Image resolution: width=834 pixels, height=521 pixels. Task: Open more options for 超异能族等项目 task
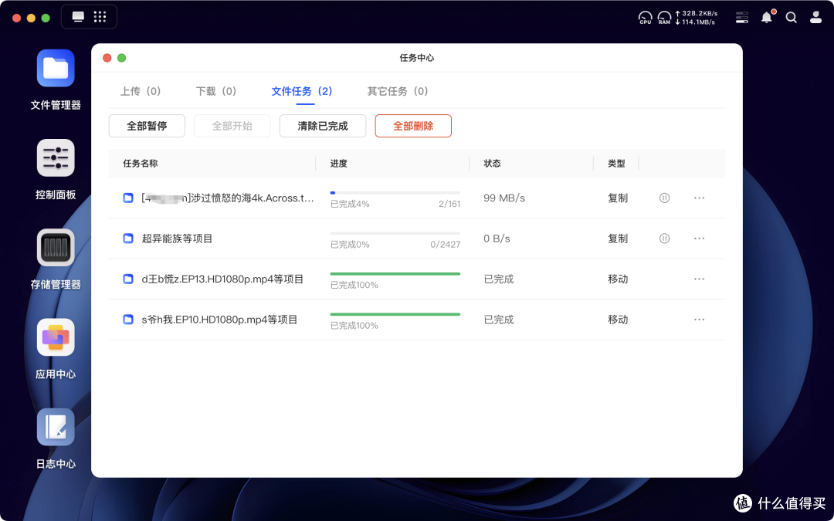tap(700, 239)
